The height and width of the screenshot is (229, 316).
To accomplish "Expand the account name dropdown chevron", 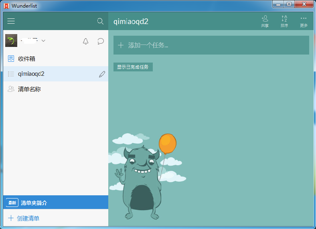I will tap(43, 41).
